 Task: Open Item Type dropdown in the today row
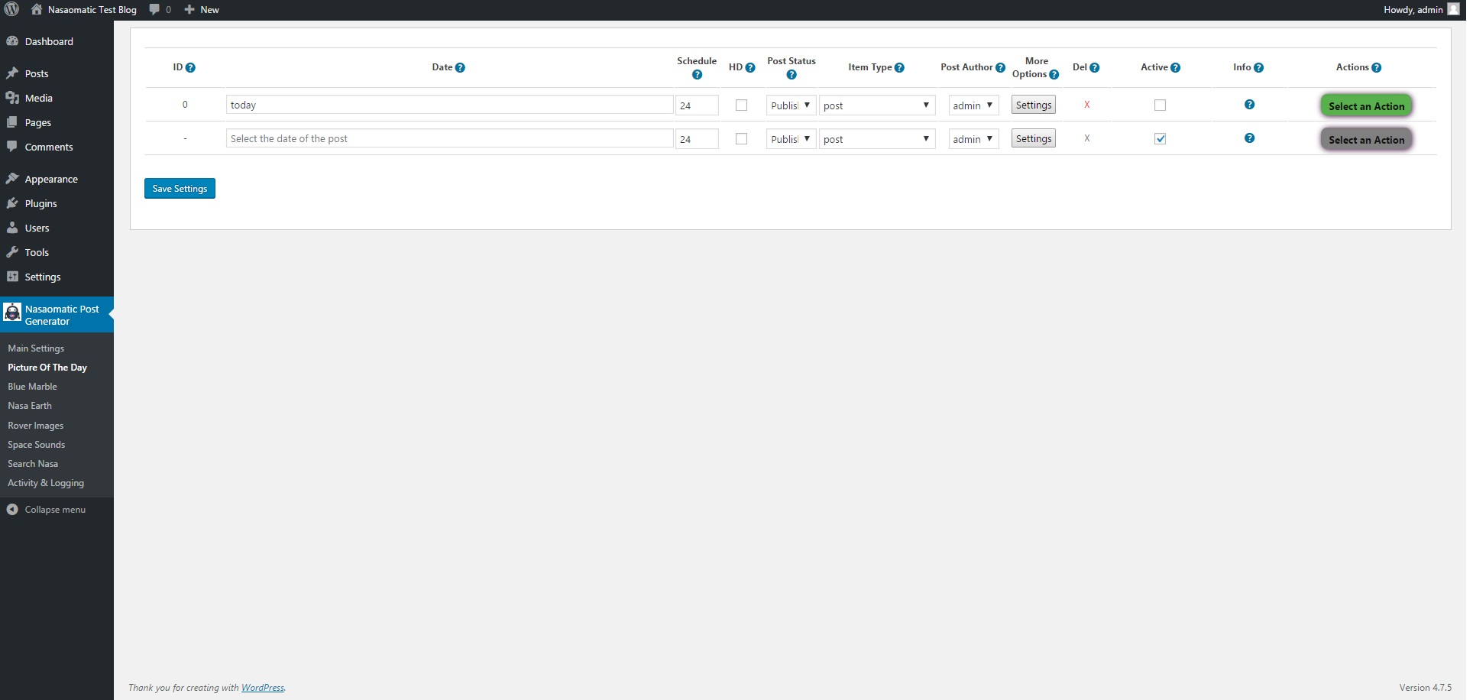[x=877, y=105]
